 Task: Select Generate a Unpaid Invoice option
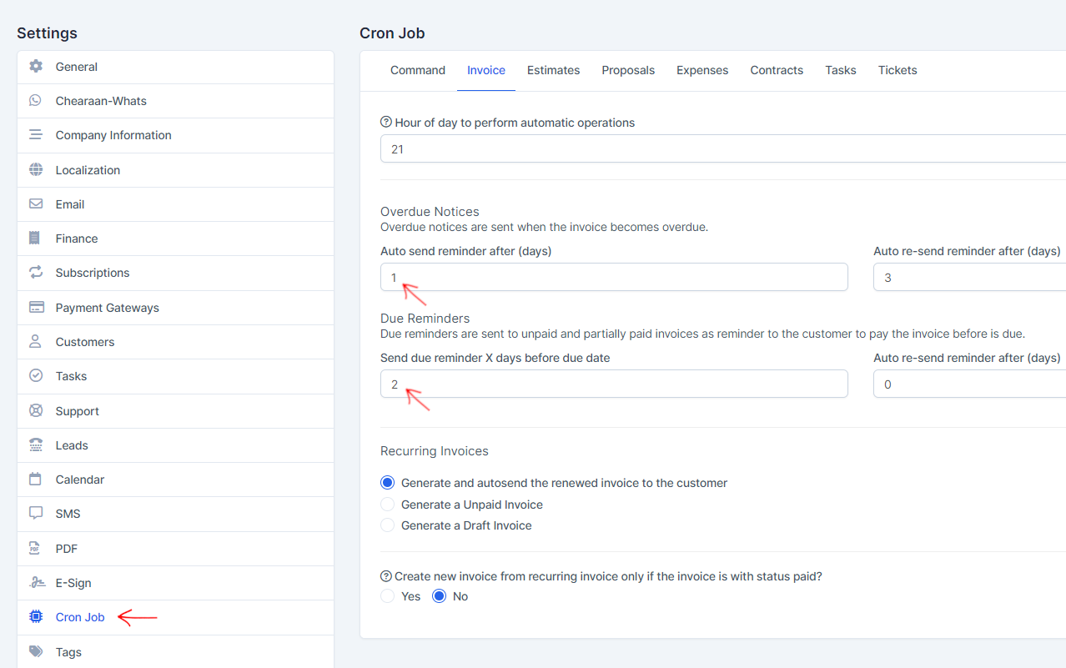click(x=388, y=505)
